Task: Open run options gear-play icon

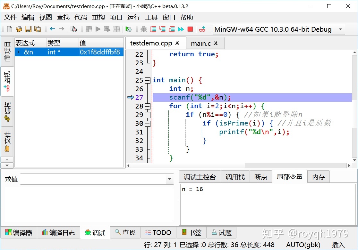Action: click(129, 29)
